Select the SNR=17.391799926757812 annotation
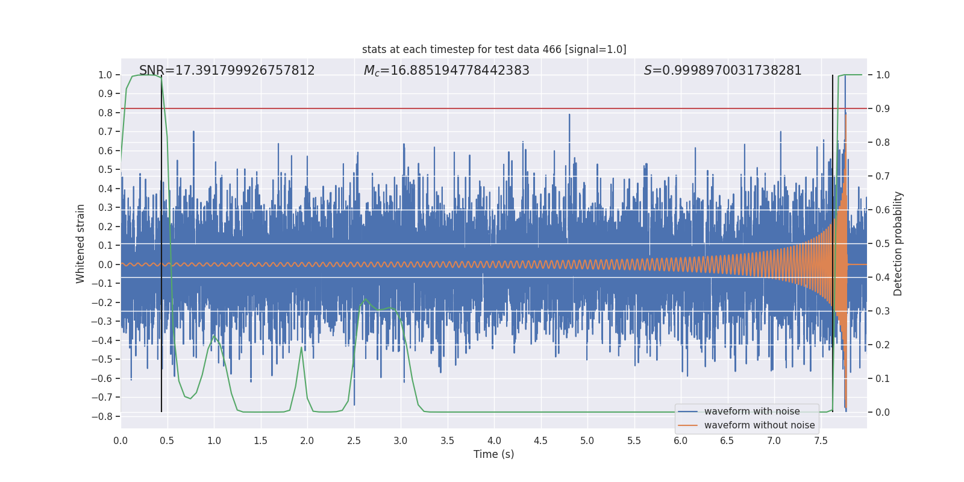The height and width of the screenshot is (482, 964). pos(227,70)
